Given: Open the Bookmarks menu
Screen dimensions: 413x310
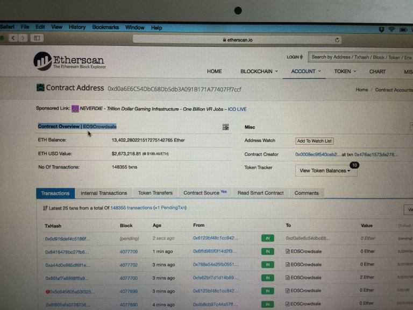Looking at the screenshot, I should (105, 27).
